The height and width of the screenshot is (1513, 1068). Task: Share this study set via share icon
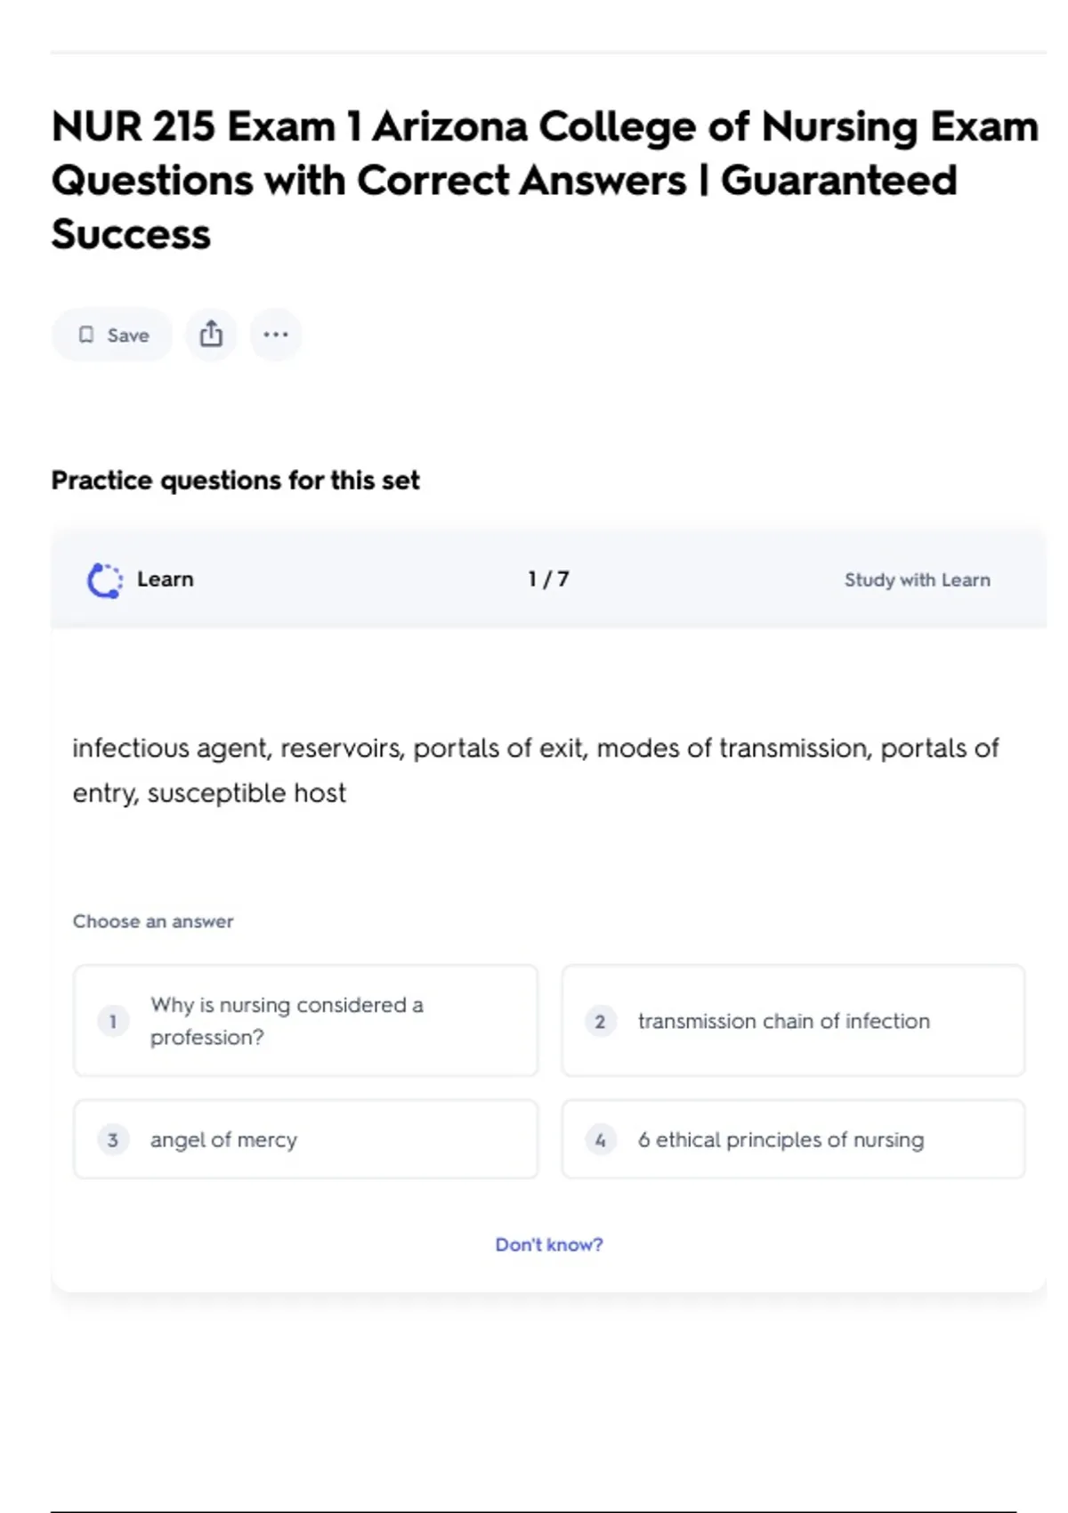point(211,335)
